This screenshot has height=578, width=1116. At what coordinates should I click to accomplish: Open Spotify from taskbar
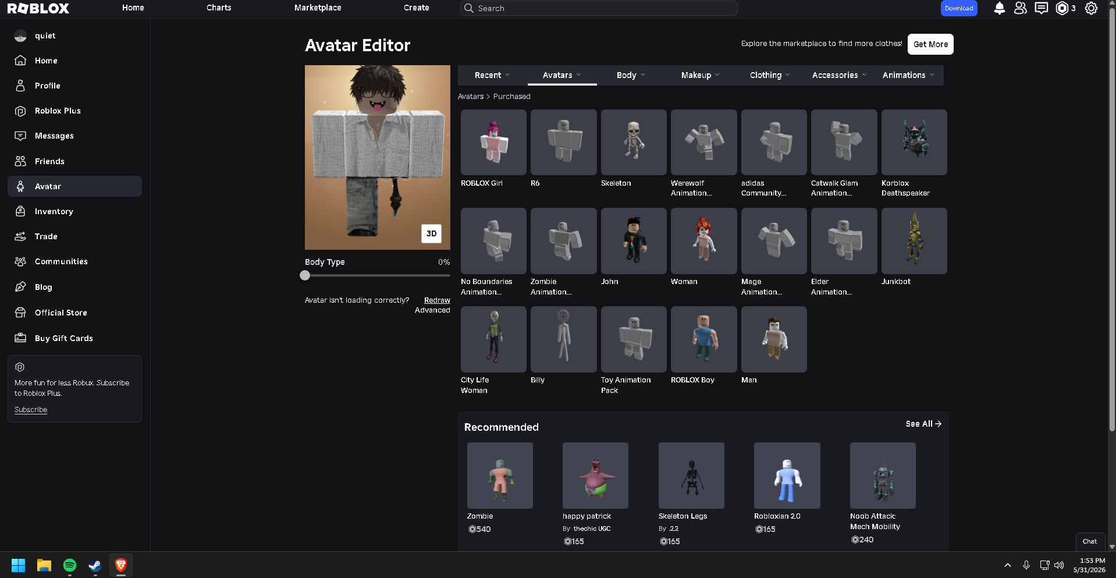(70, 565)
